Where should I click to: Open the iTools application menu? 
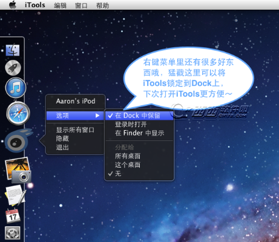click(35, 5)
